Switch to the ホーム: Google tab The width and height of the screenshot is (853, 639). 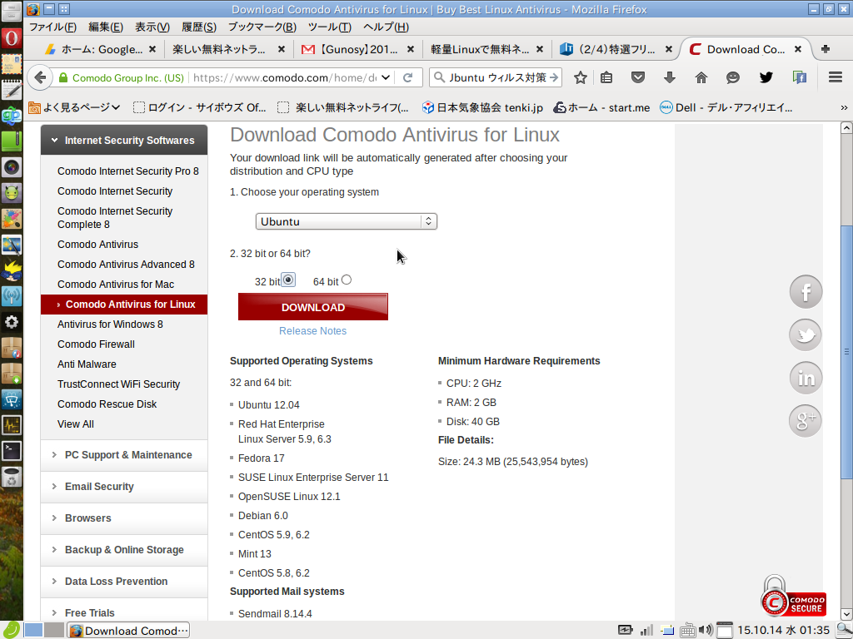tap(100, 49)
